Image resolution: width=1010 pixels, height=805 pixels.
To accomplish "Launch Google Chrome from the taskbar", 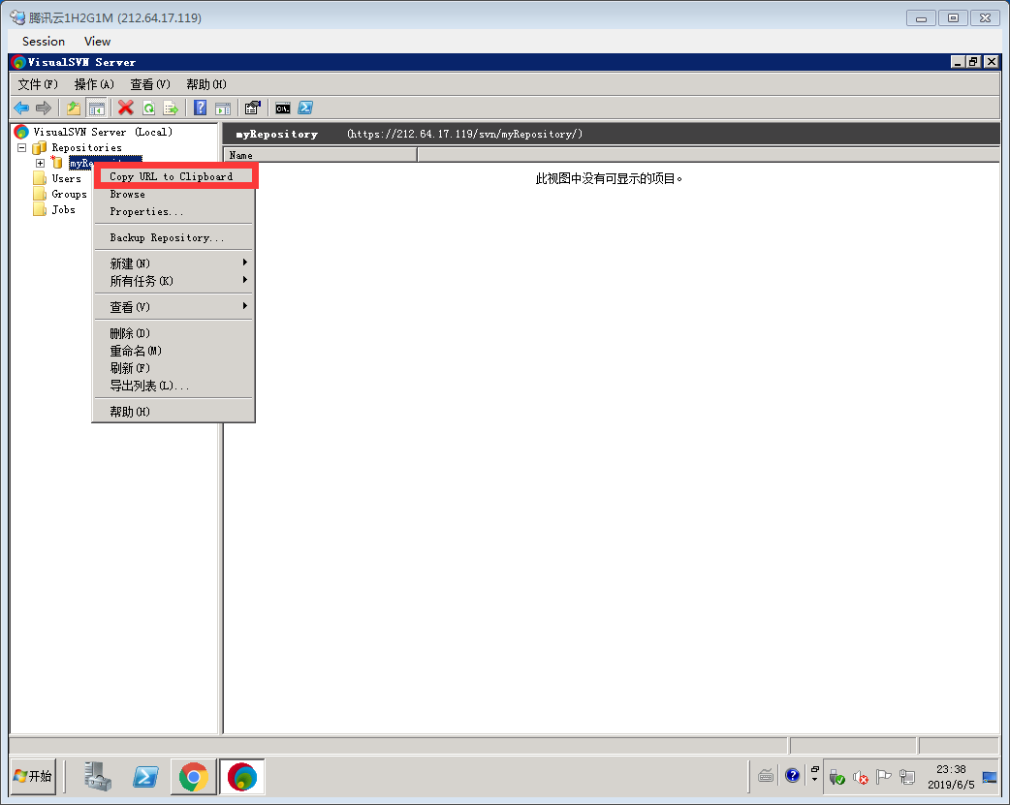I will 194,776.
